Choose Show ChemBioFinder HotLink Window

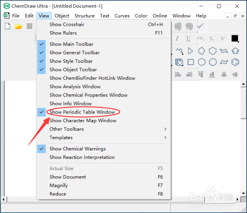click(104, 78)
